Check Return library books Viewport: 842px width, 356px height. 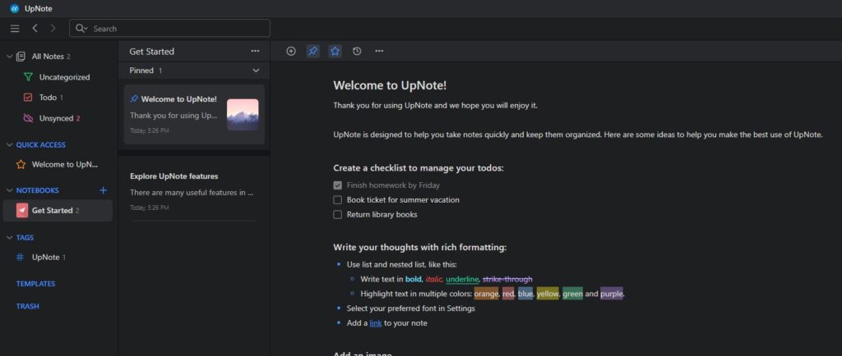(x=338, y=215)
